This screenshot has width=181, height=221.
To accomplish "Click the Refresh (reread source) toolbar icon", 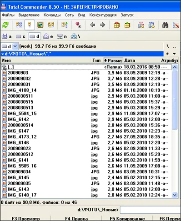I will point(5,25).
